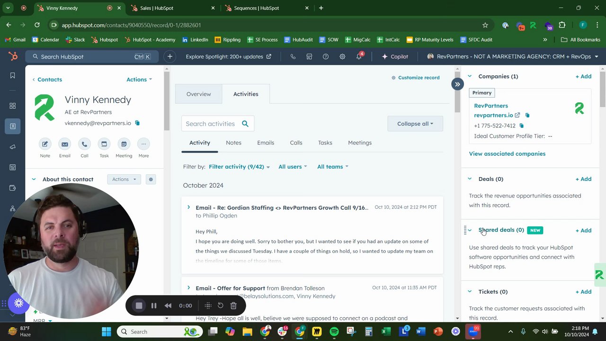The height and width of the screenshot is (341, 606).
Task: Expand the Offer for Support email activity
Action: coord(188,288)
